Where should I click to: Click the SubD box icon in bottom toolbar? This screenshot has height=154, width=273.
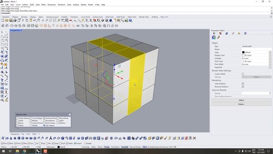(x=19, y=138)
